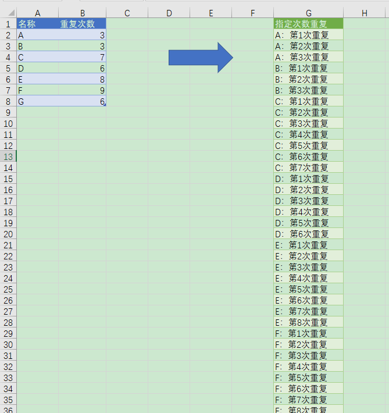Select column A header
Screen dimensions: 389x413
tap(38, 13)
